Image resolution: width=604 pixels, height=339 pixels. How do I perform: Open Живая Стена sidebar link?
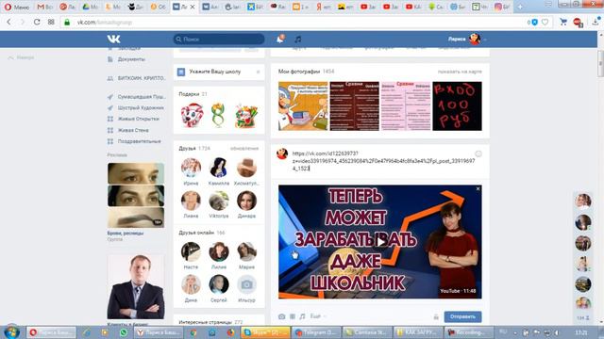[133, 130]
